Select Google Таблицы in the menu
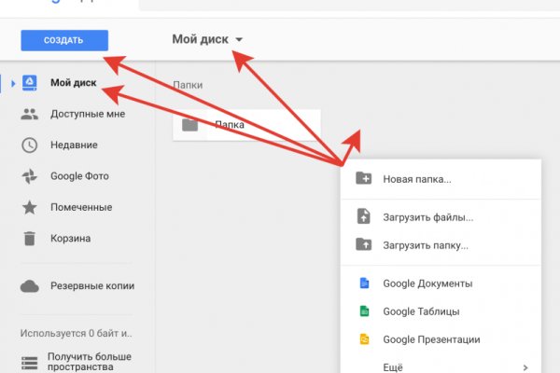 click(421, 311)
